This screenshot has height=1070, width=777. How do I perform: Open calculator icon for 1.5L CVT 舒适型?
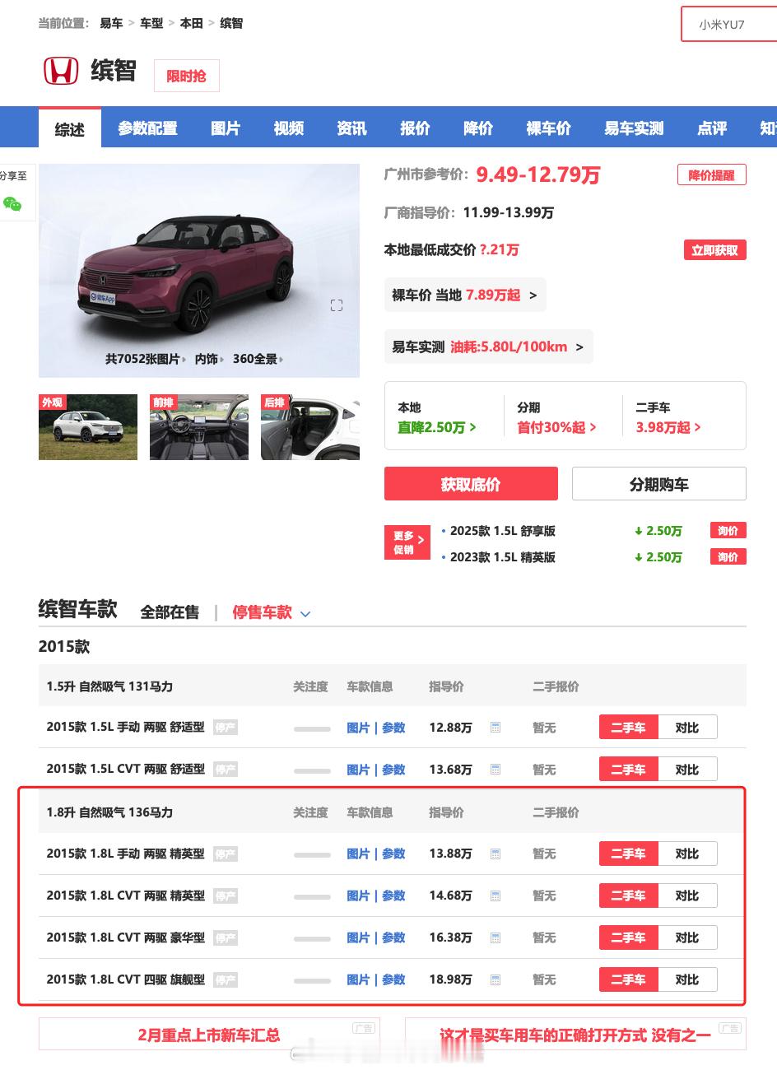pos(496,770)
